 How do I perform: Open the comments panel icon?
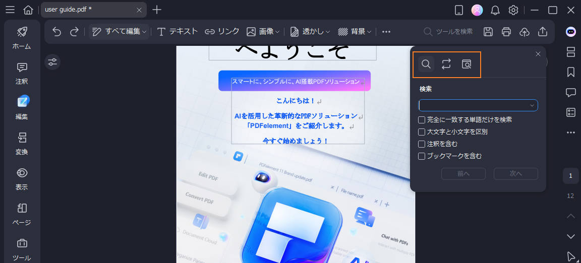tap(570, 92)
